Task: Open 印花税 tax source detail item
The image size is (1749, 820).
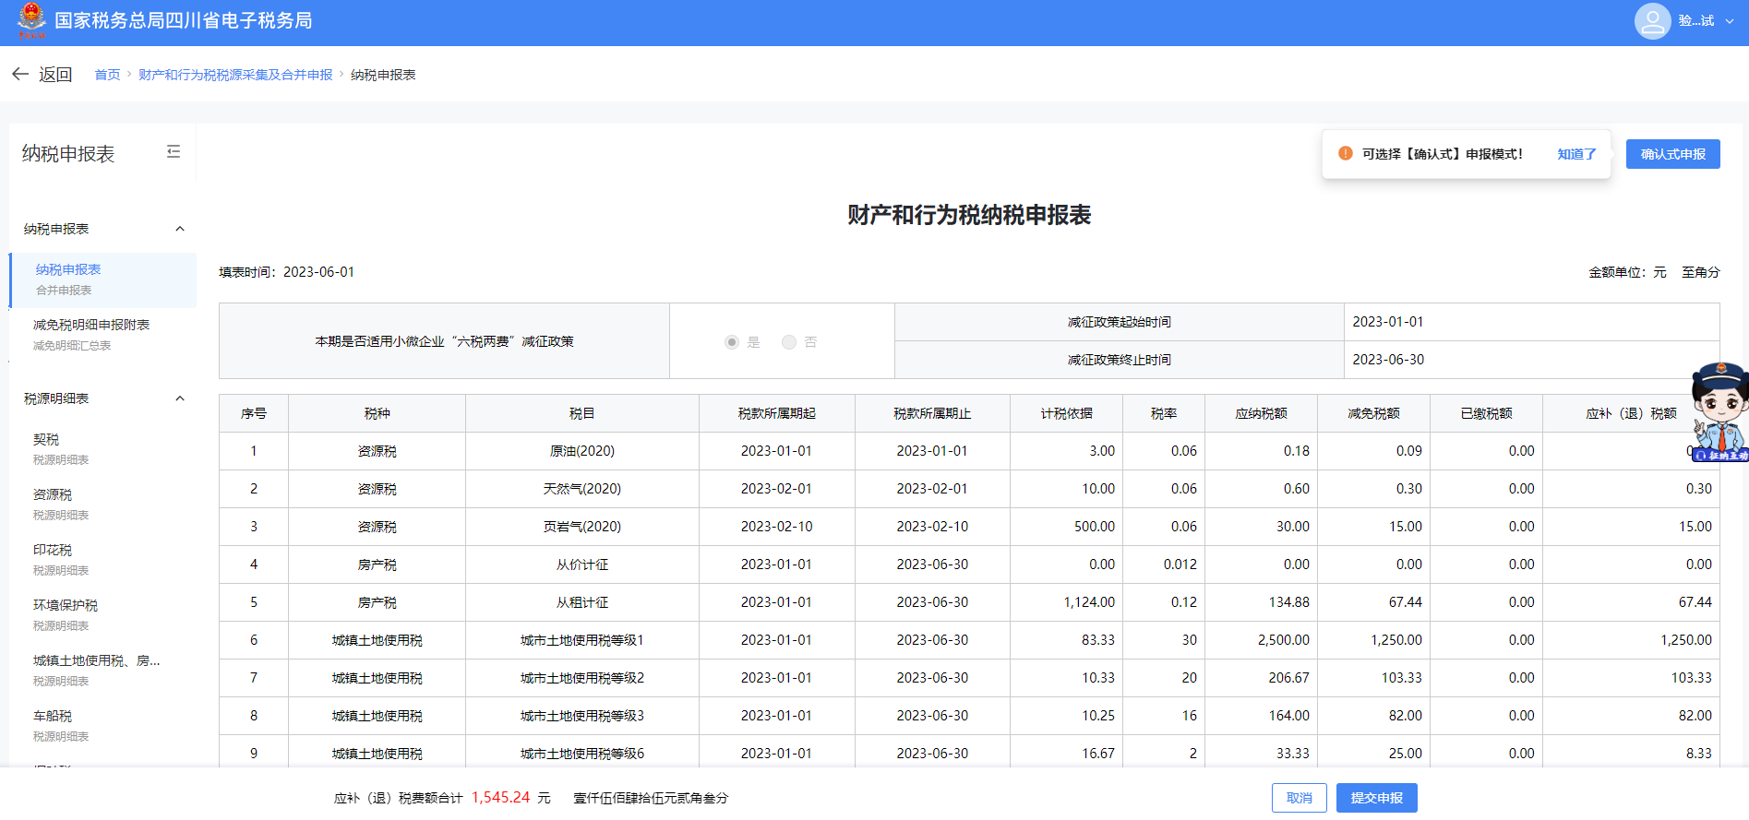Action: click(53, 551)
